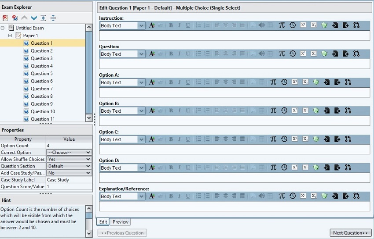Click the expand all icon in Exam Explorer
374x239 pixels.
pyautogui.click(x=43, y=18)
